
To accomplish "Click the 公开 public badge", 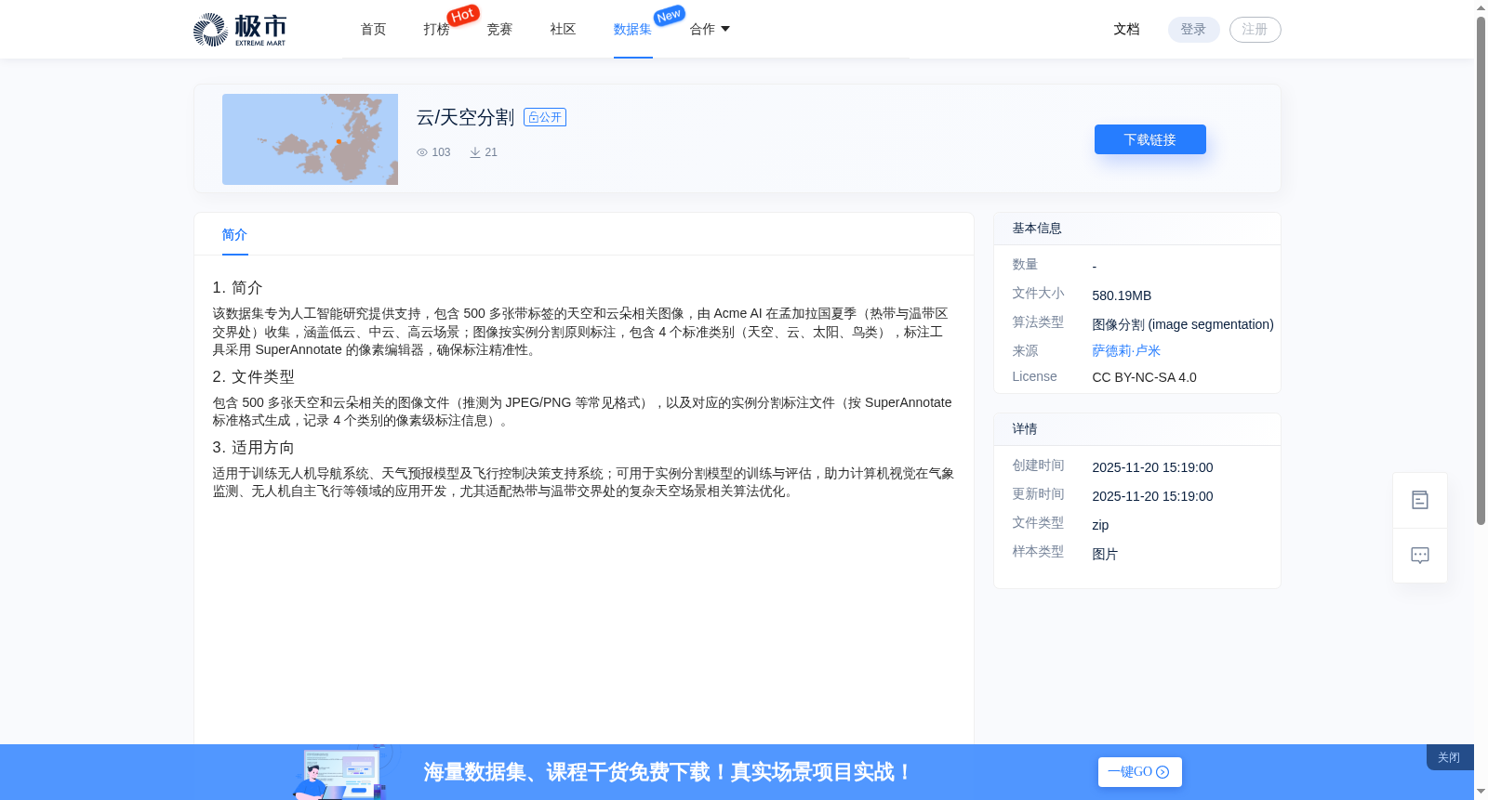I will [545, 117].
